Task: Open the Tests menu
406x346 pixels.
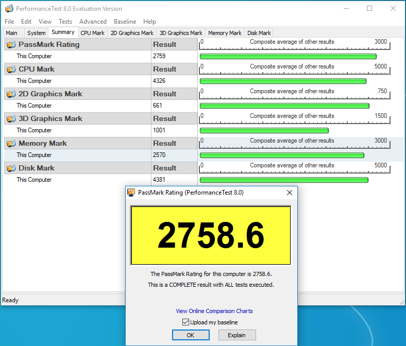Action: (65, 22)
